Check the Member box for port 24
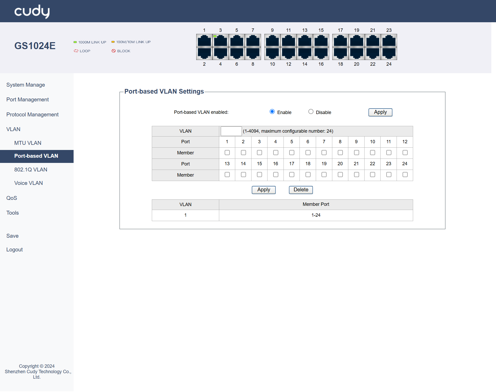Image resolution: width=496 pixels, height=392 pixels. [x=405, y=175]
